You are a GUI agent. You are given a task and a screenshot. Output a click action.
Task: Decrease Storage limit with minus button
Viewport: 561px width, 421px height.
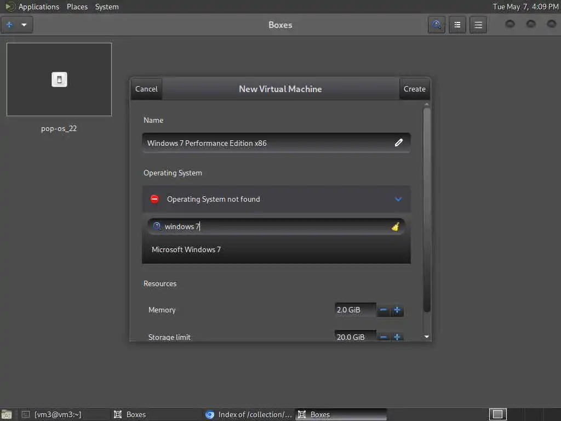click(383, 337)
